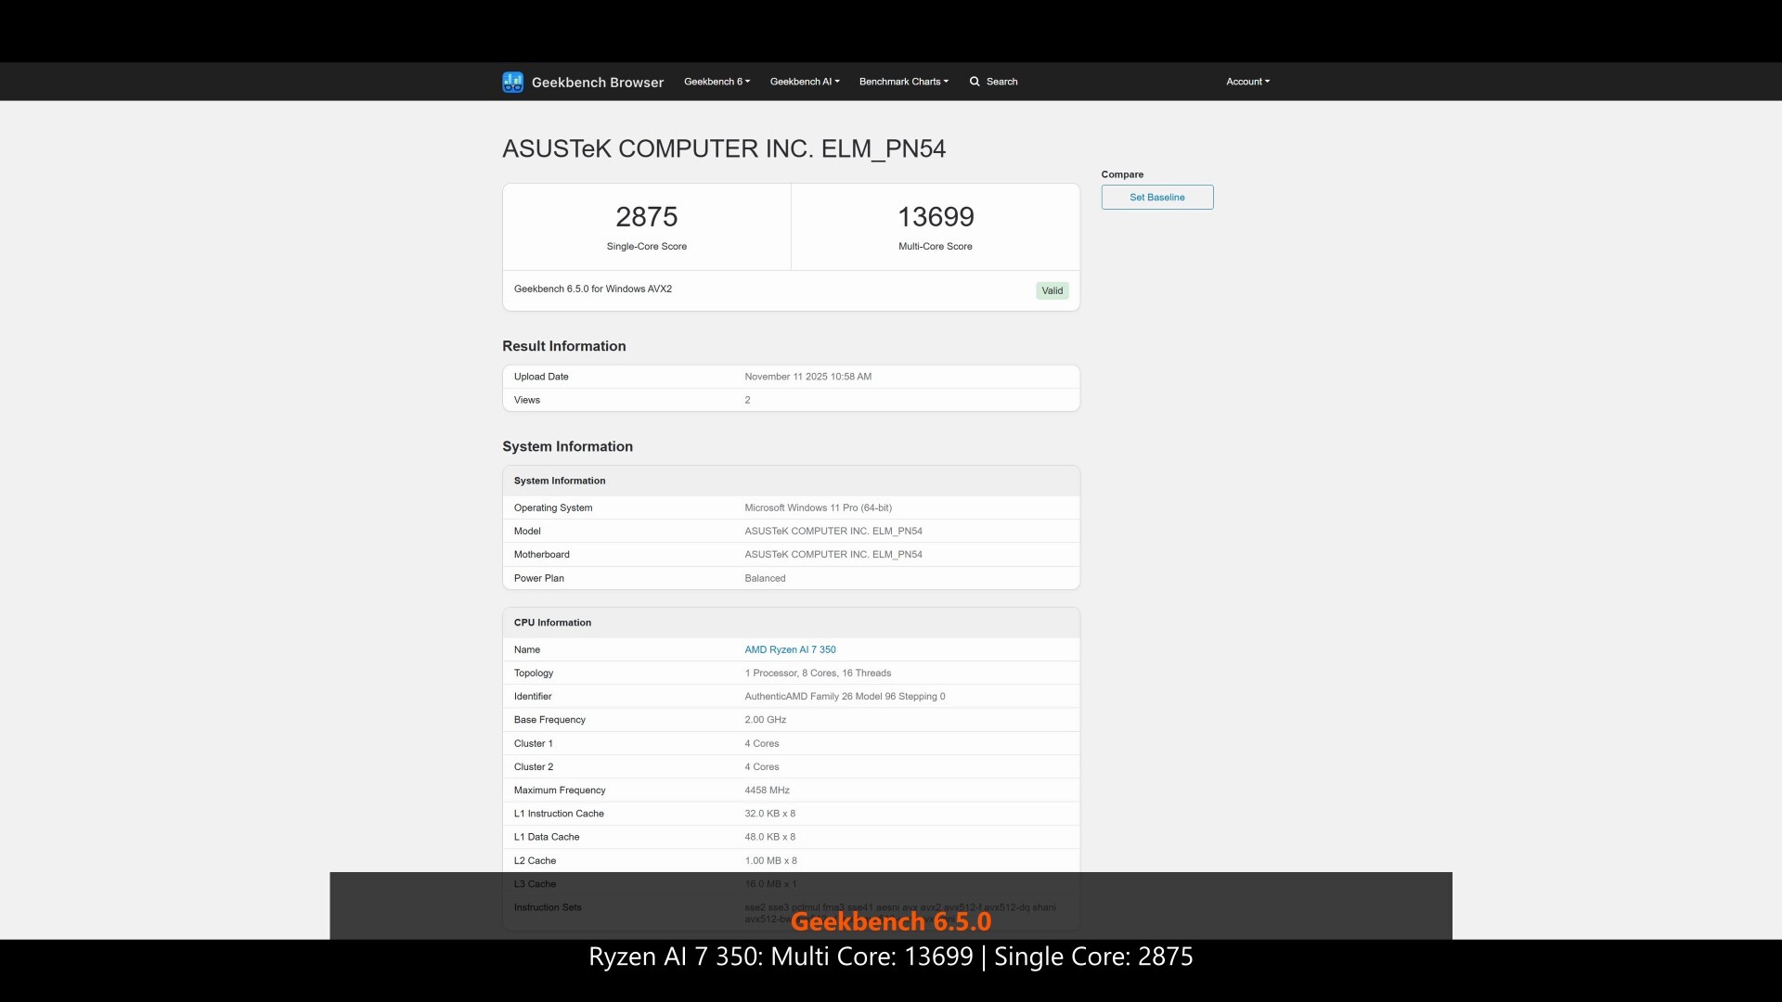1782x1002 pixels.
Task: Select the ASUSTeK COMPUTER INC. ELM_PN54 heading
Action: [x=724, y=148]
